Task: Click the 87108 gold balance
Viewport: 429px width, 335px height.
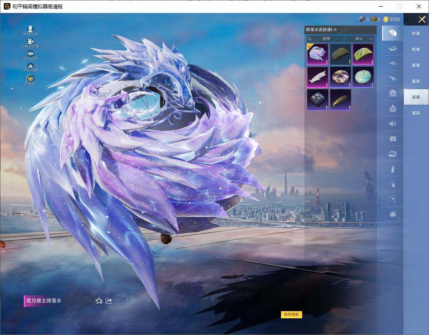Action: tap(395, 19)
